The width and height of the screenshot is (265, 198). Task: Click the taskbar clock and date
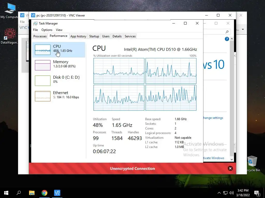[243, 193]
